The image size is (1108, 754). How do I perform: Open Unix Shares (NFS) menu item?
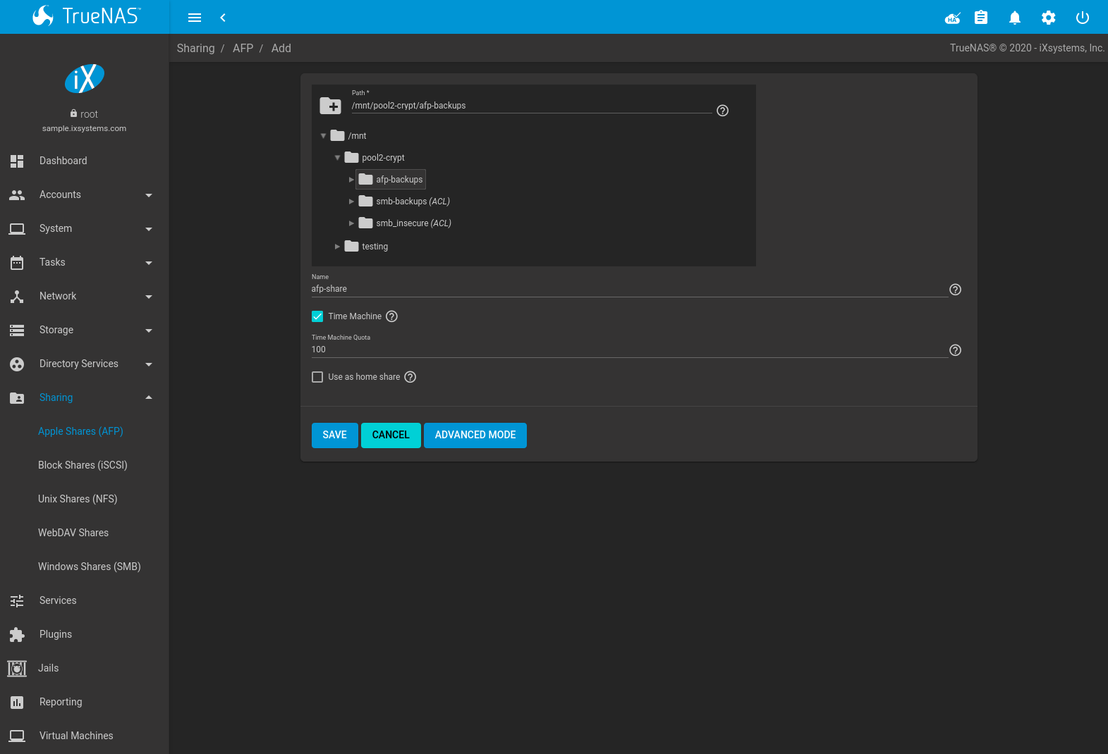[78, 499]
